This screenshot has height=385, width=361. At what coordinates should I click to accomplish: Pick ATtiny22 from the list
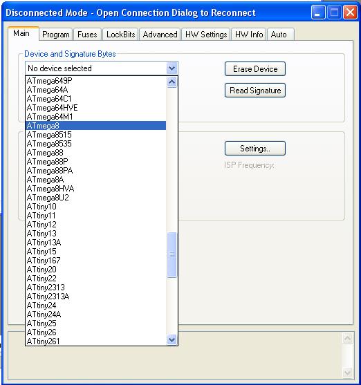[x=96, y=279]
